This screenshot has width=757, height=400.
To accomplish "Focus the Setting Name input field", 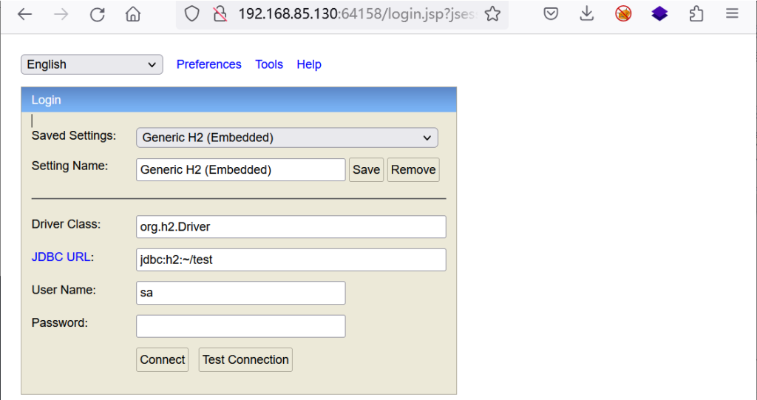I will click(241, 169).
